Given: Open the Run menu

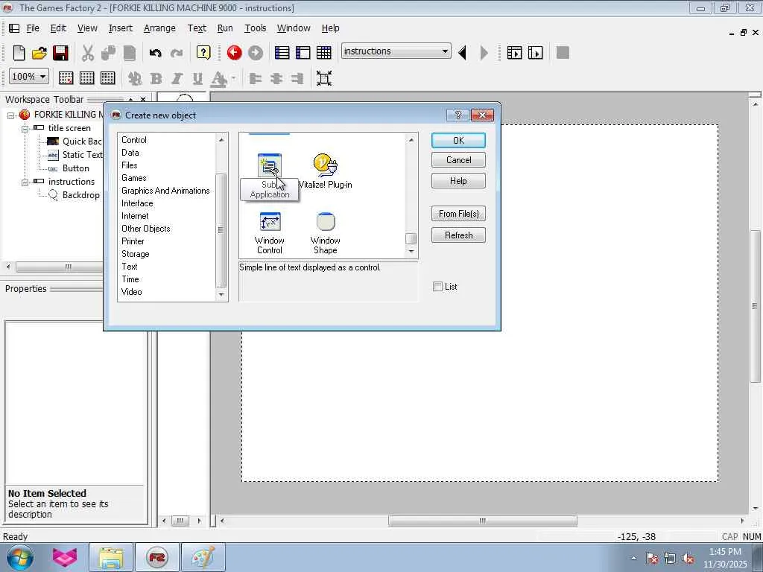Looking at the screenshot, I should pos(225,28).
